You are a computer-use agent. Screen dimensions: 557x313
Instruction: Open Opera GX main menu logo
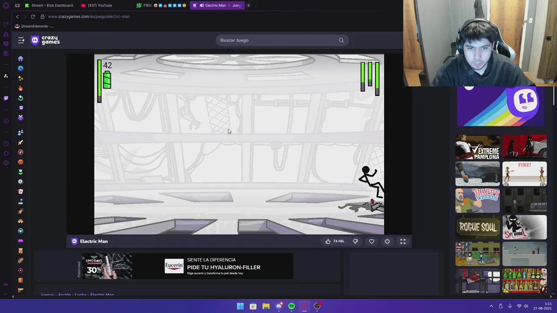point(6,5)
